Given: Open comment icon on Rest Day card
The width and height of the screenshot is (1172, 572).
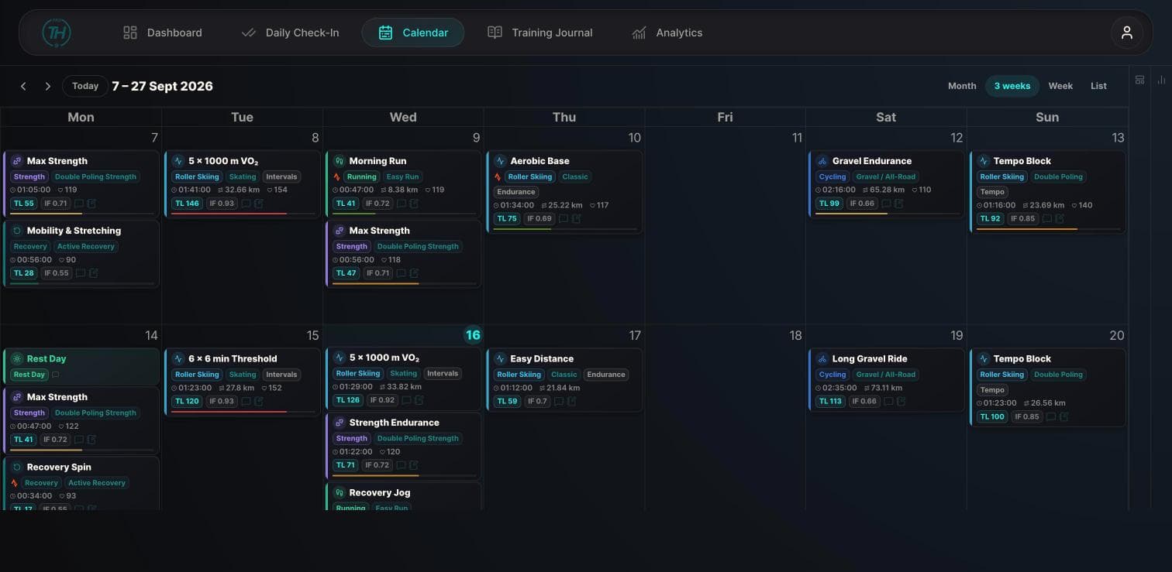Looking at the screenshot, I should [x=55, y=375].
